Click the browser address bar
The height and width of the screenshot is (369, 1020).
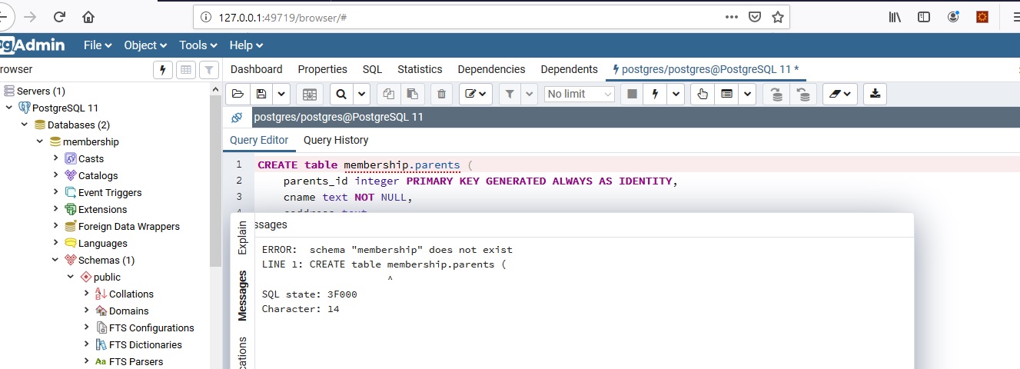click(461, 17)
